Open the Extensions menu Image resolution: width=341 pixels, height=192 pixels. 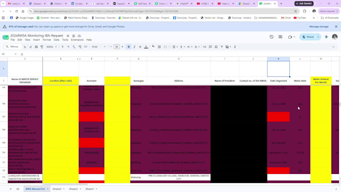pyautogui.click(x=77, y=40)
